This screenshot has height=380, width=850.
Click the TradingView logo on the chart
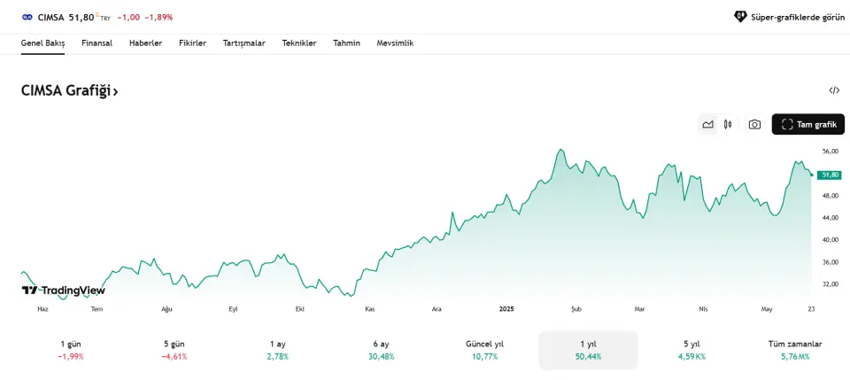pyautogui.click(x=64, y=291)
